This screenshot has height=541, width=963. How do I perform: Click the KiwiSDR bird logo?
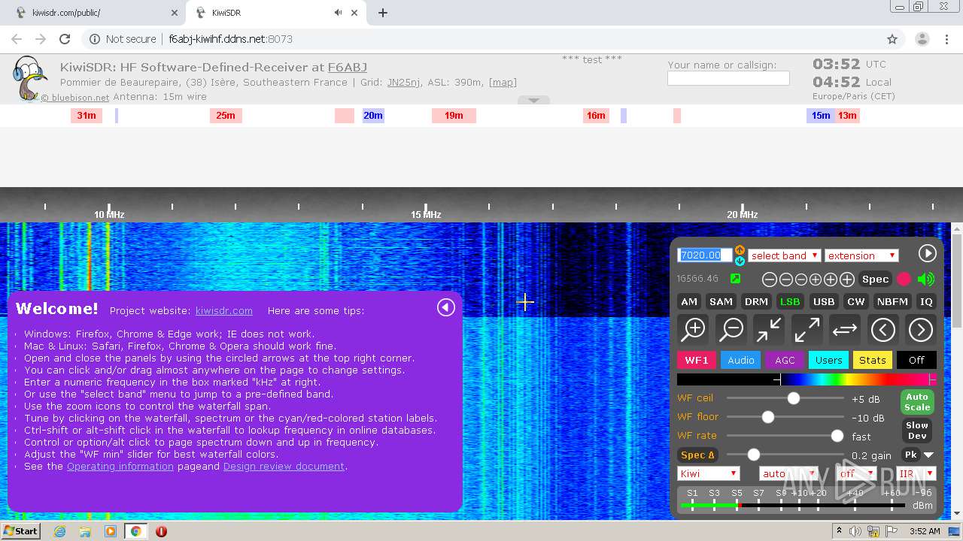(29, 78)
